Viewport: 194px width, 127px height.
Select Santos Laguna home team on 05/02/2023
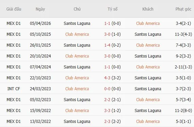[x=77, y=100]
